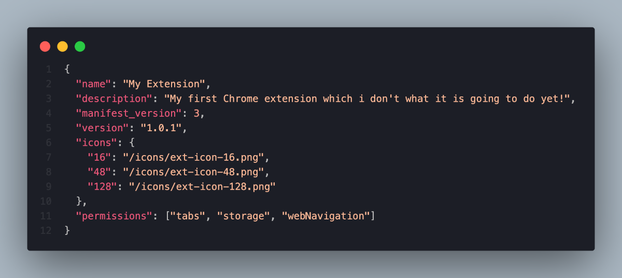Click the red close dot
Viewport: 622px width, 278px height.
[x=45, y=47]
